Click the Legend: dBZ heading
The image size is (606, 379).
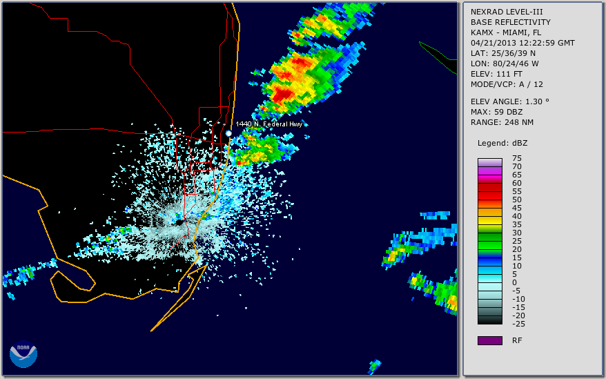click(x=502, y=143)
